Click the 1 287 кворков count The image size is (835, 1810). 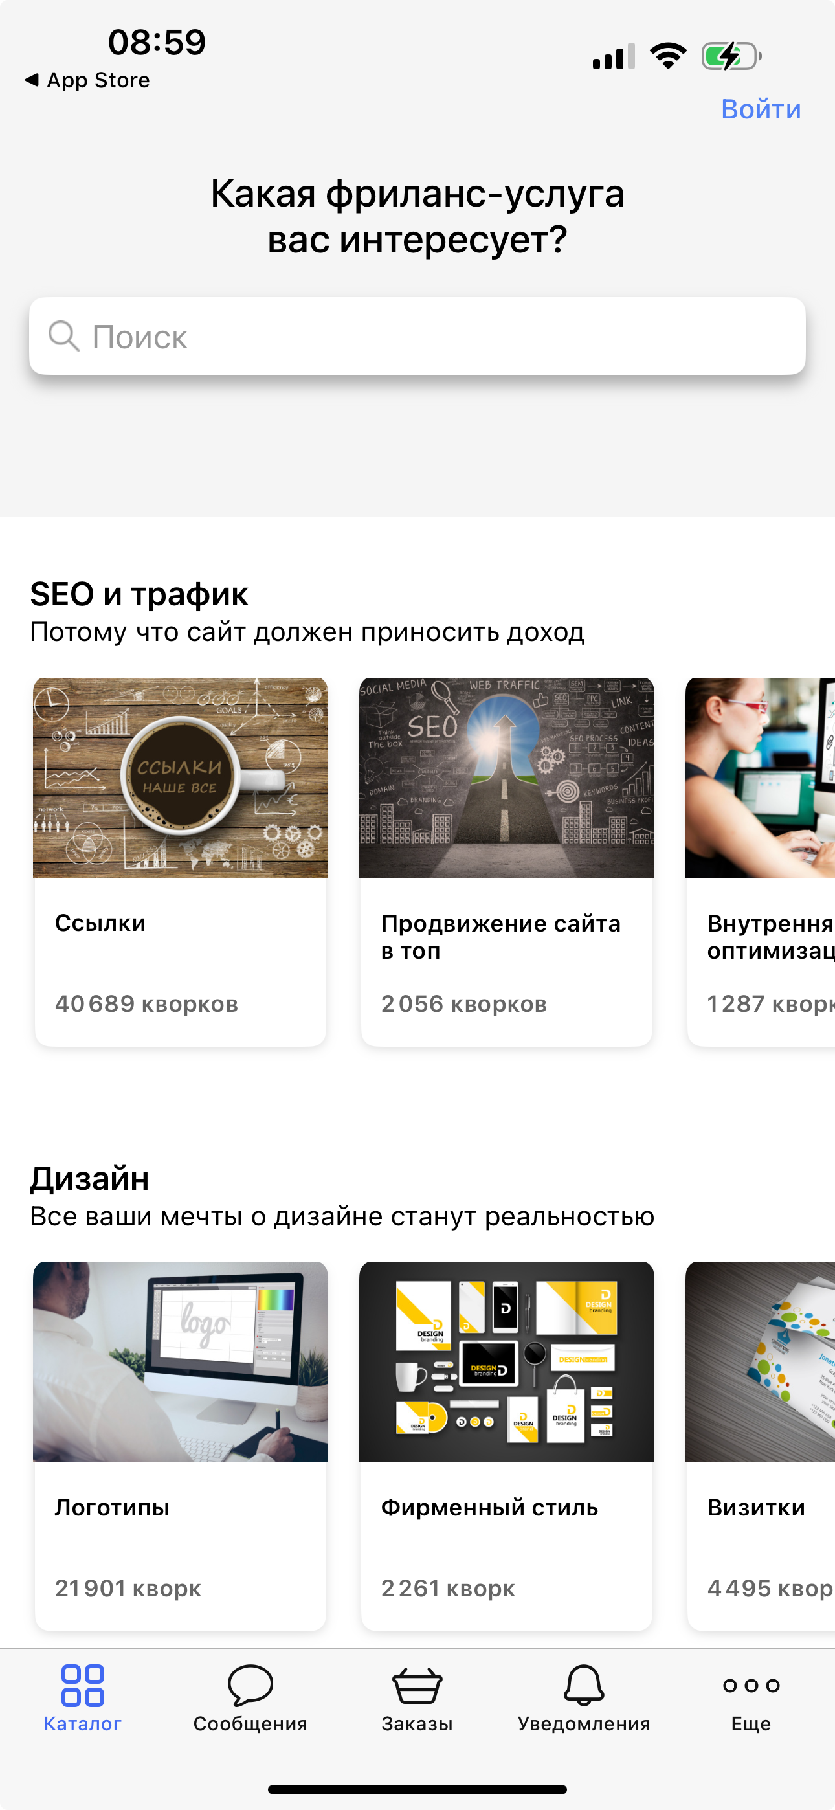771,1003
